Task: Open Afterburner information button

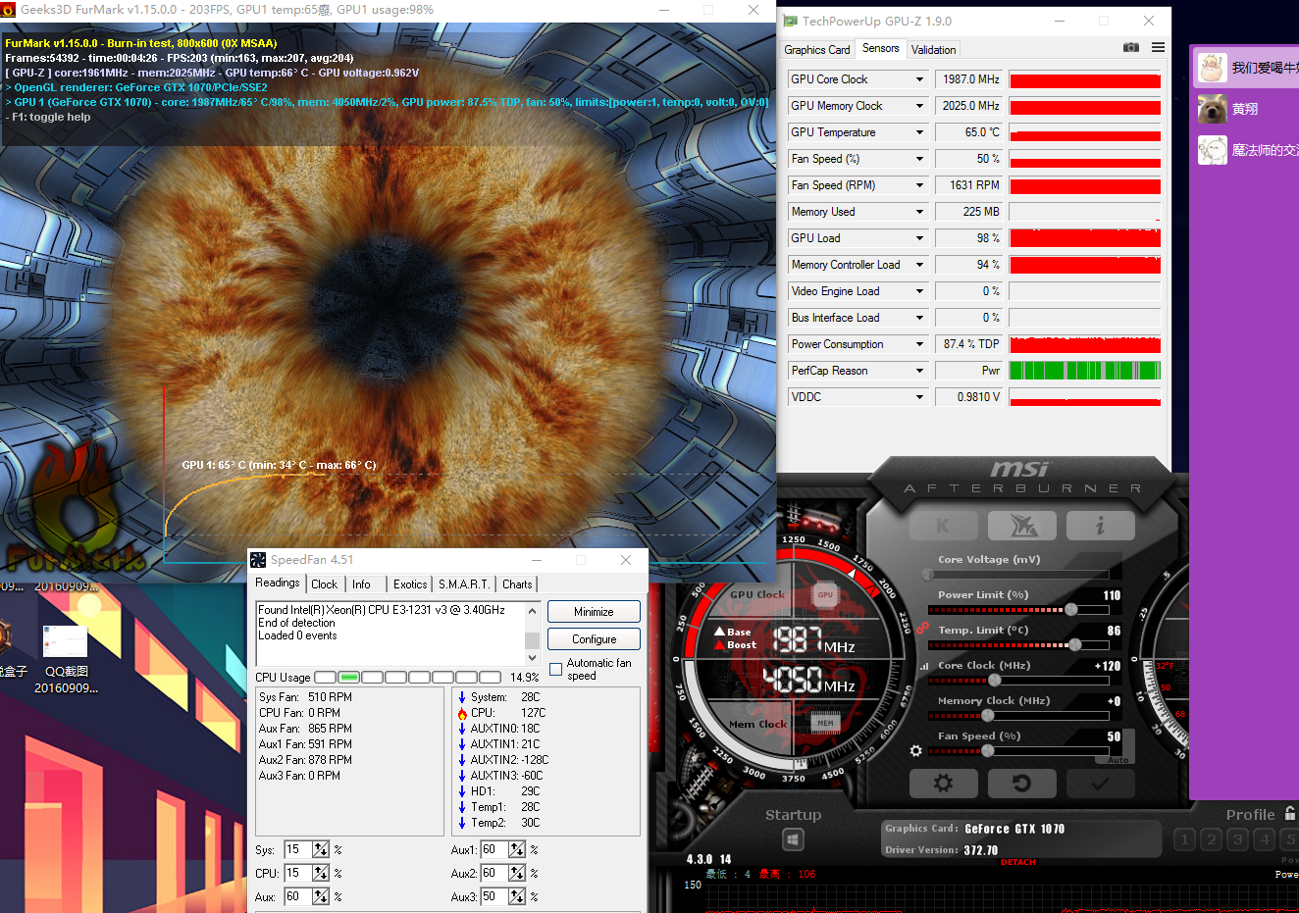Action: click(x=1100, y=526)
